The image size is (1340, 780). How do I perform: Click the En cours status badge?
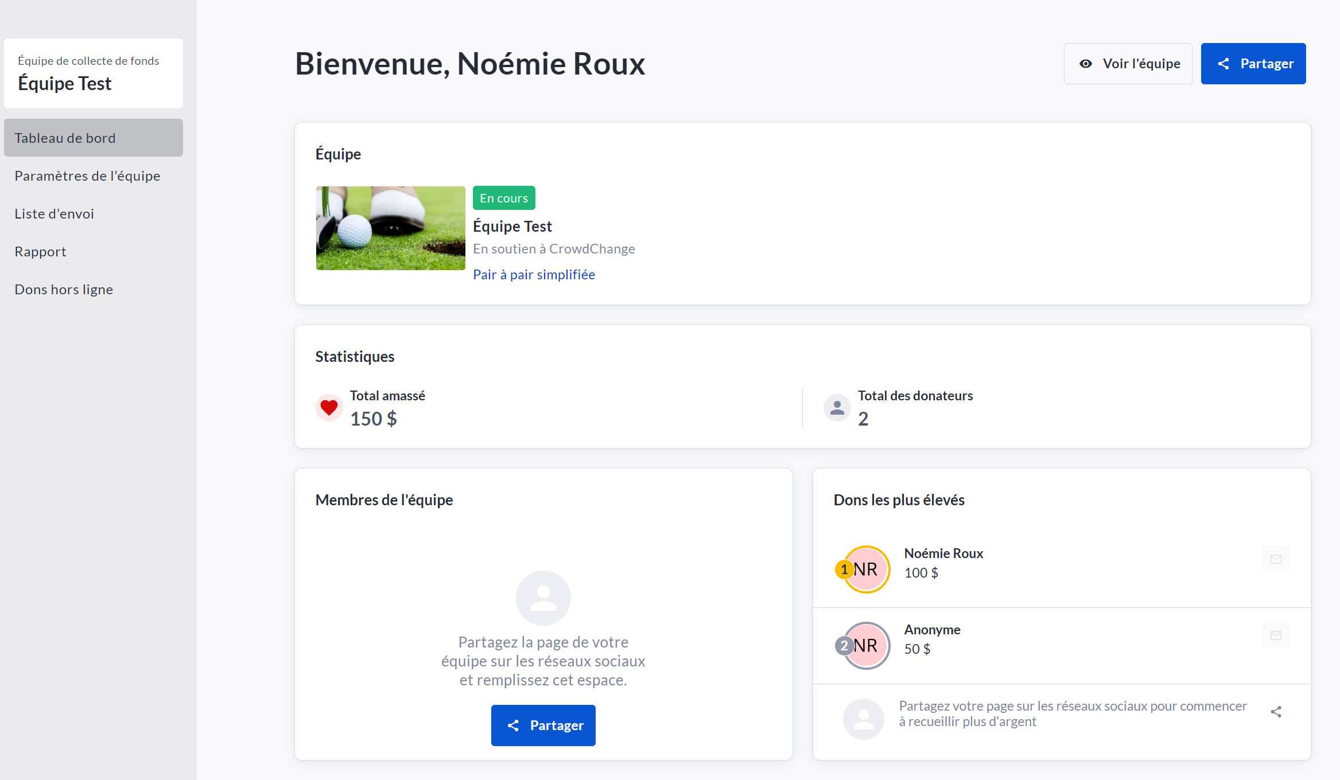(x=504, y=198)
